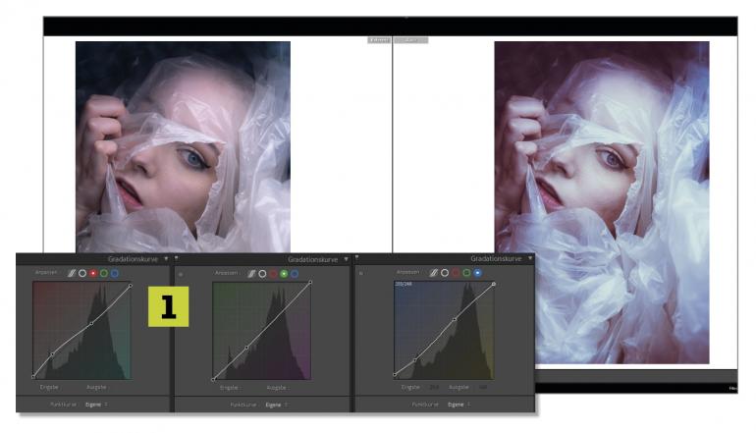Viewport: 756px width, 433px height.
Task: Click Anpassen label in middle panel
Action: tap(226, 273)
